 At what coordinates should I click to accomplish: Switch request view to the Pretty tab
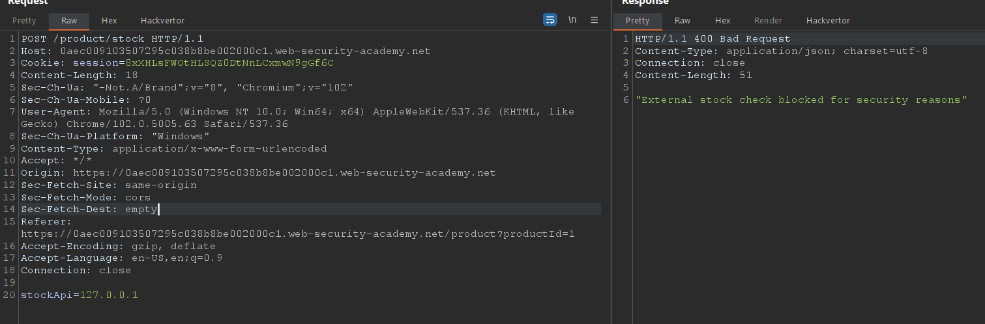[24, 21]
